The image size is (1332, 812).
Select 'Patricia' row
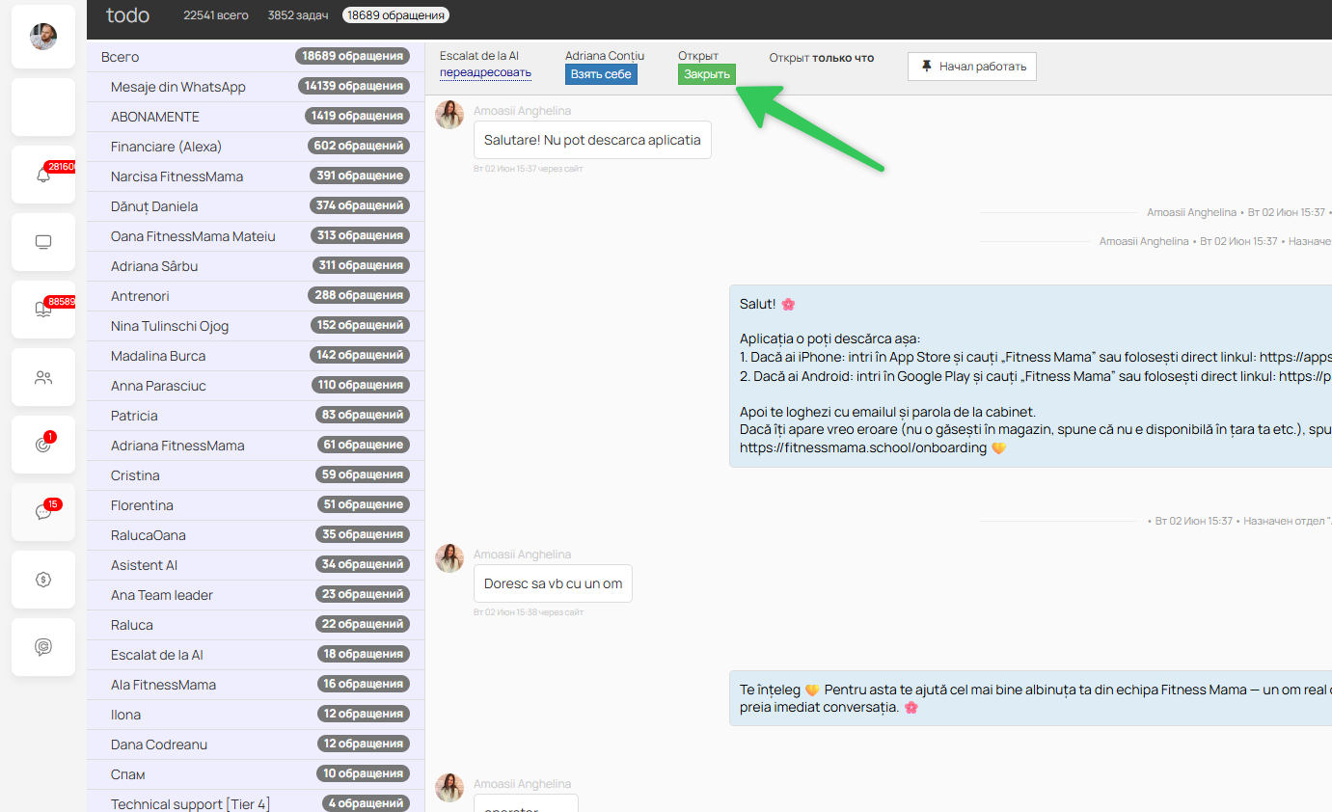(x=256, y=416)
